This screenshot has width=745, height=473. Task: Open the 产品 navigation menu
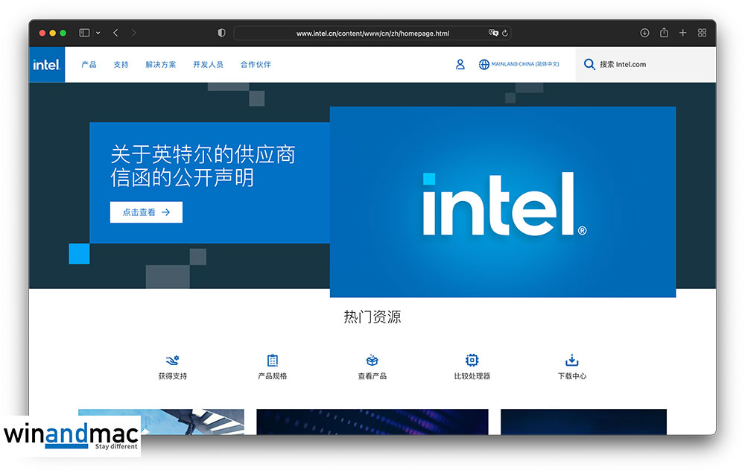[89, 65]
